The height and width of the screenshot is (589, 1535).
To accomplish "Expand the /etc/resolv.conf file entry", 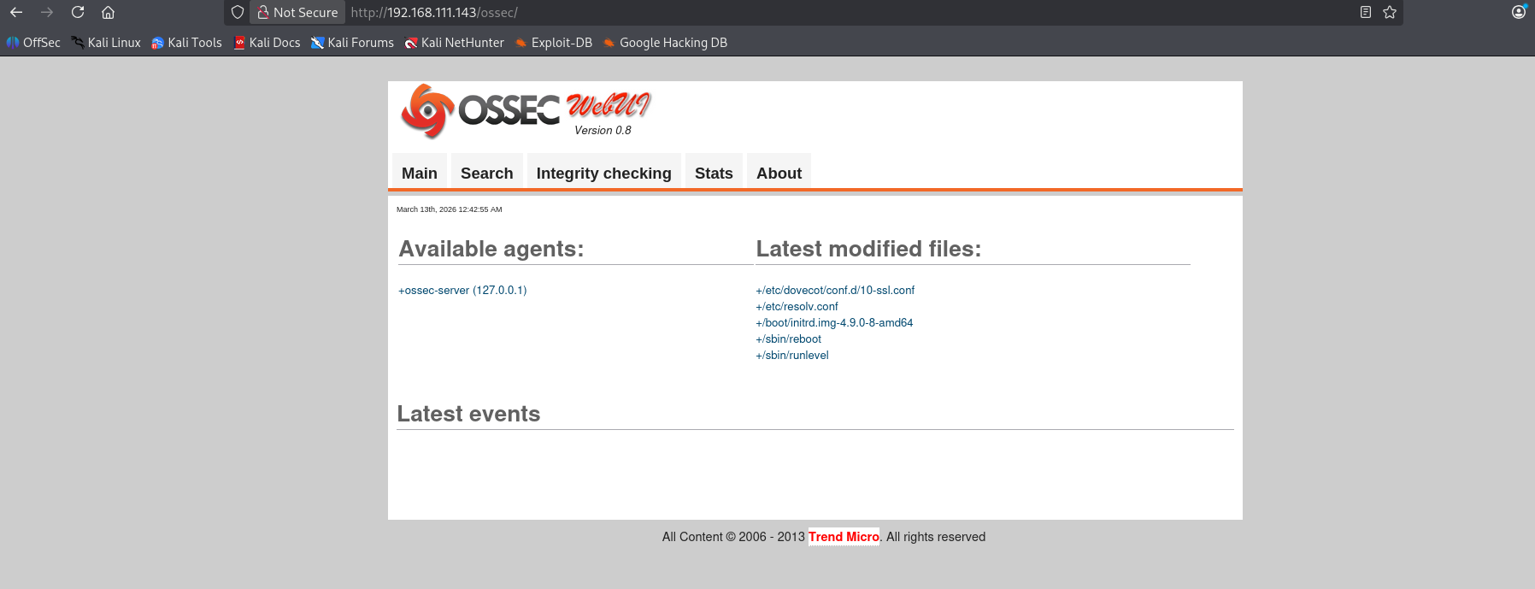I will (x=797, y=307).
